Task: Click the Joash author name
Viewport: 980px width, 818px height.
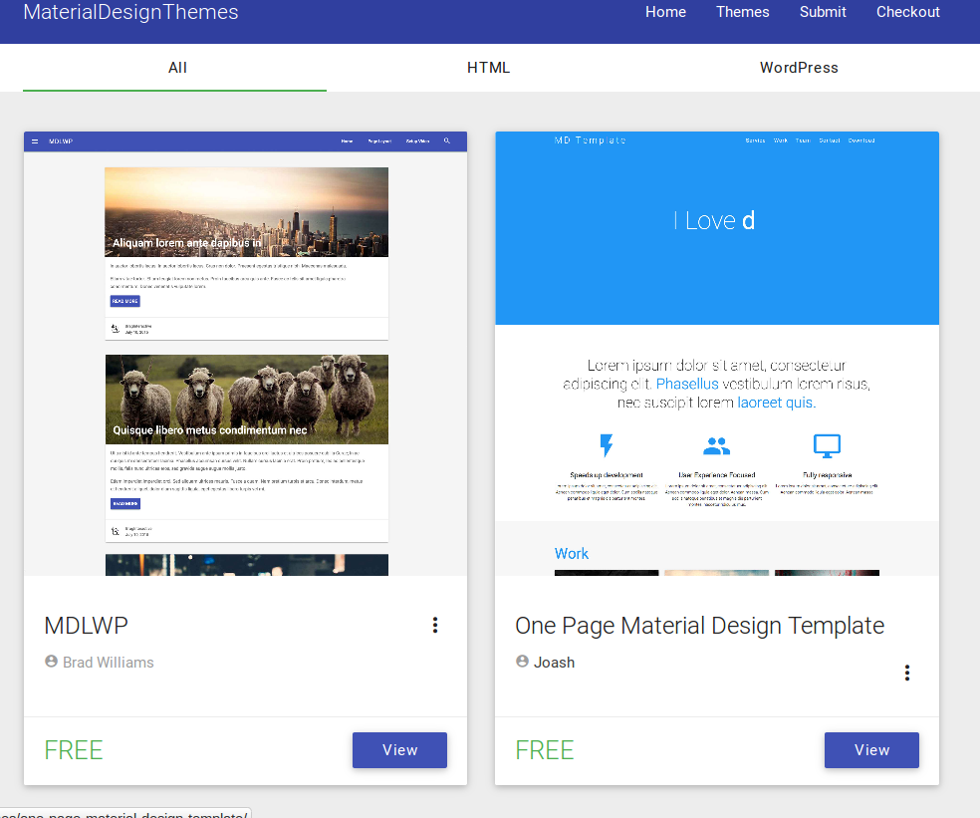Action: [x=554, y=663]
